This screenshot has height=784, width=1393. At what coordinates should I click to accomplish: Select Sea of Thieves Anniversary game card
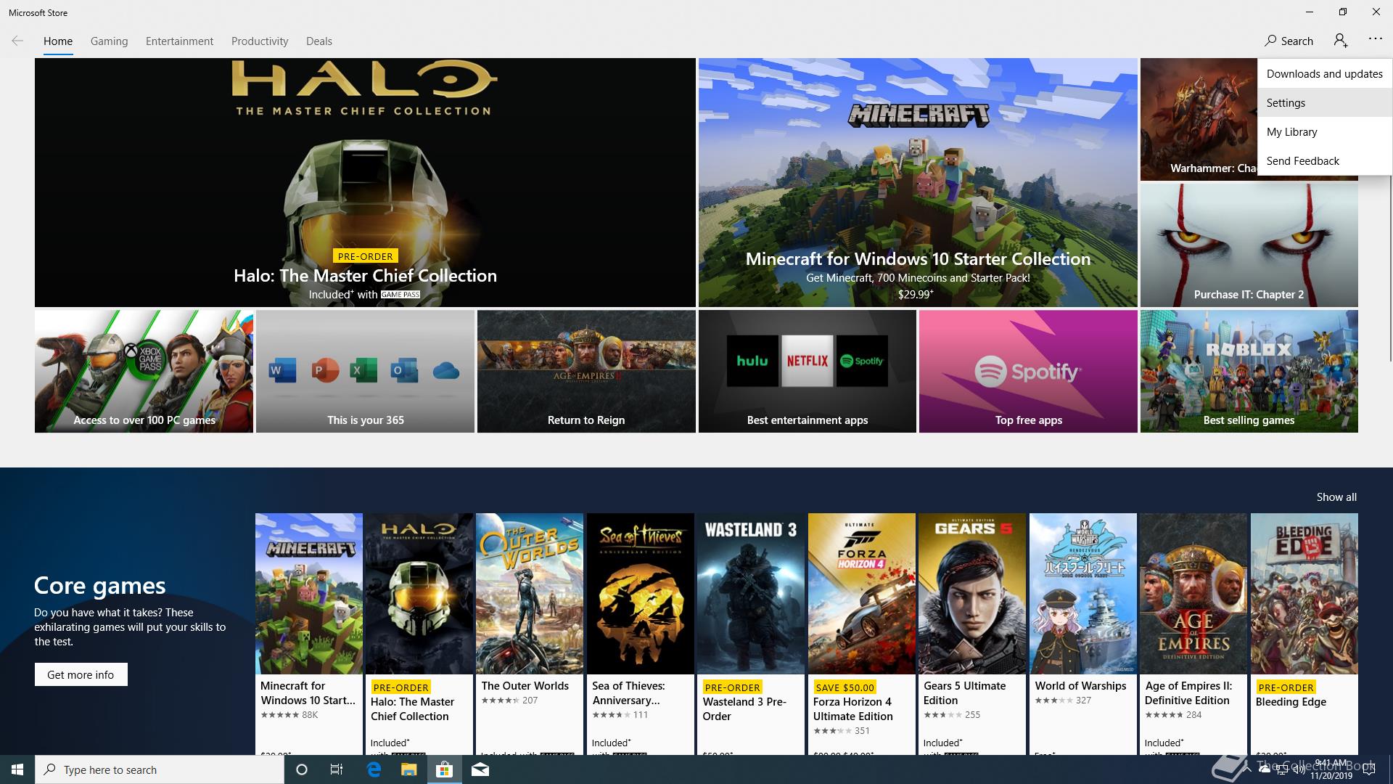pyautogui.click(x=641, y=634)
